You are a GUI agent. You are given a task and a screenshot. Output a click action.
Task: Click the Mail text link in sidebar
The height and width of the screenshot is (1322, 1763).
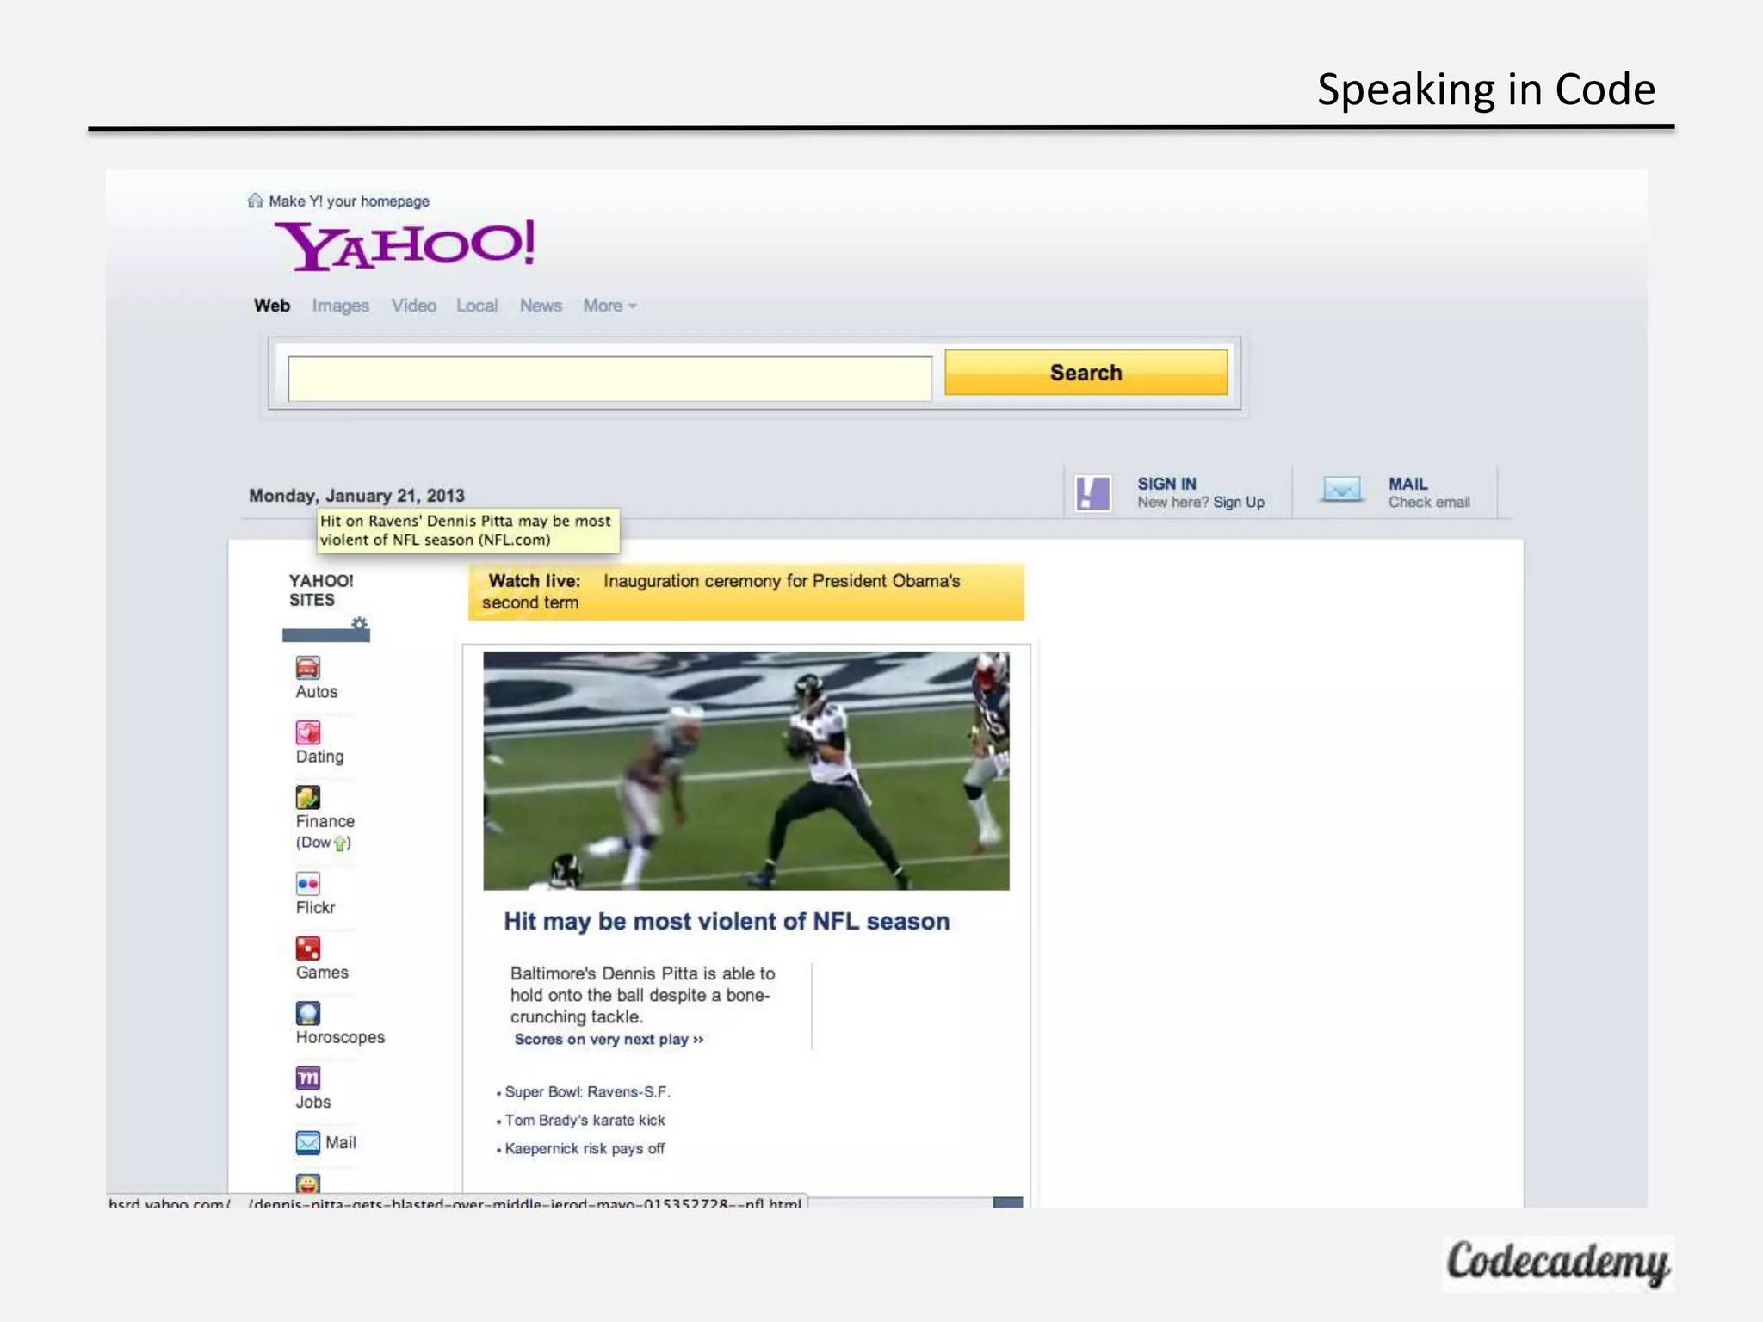pos(341,1143)
